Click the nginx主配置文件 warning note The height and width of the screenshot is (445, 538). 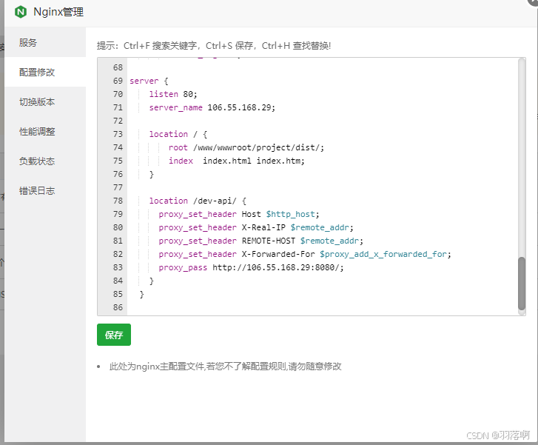tap(225, 367)
